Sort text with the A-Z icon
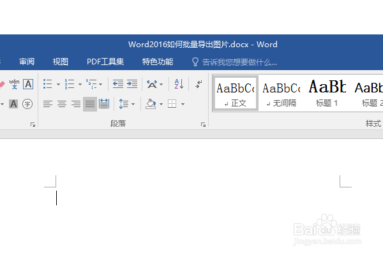Viewport: 383px width, 255px height. (x=179, y=84)
